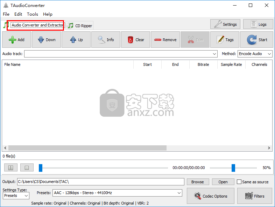Enable Same as source checkbox
The image size is (275, 207).
point(239,182)
